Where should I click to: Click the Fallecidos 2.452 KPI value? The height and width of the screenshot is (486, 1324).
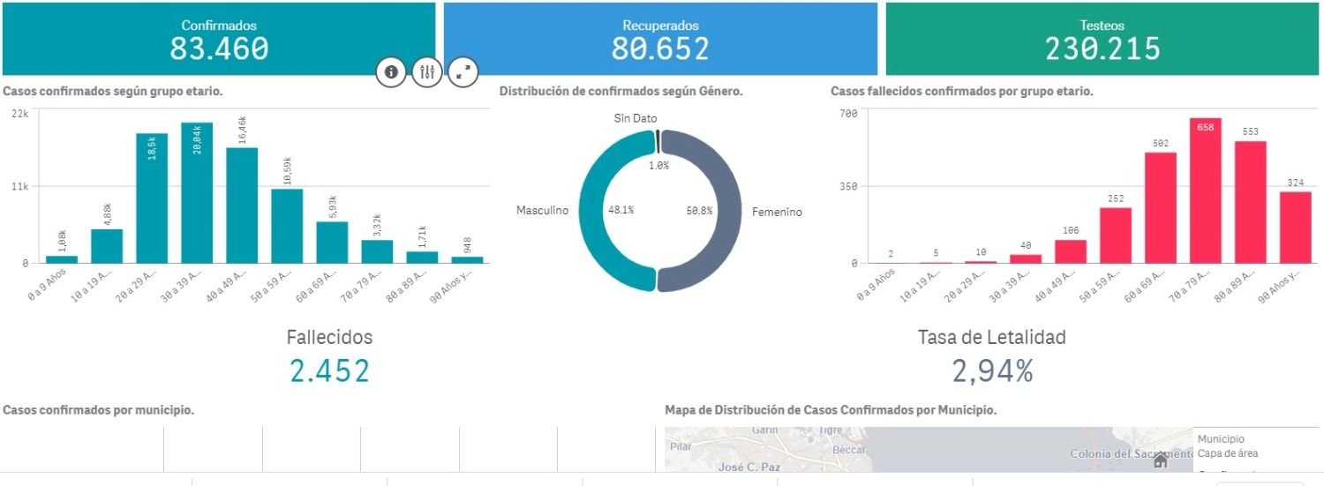click(x=329, y=371)
